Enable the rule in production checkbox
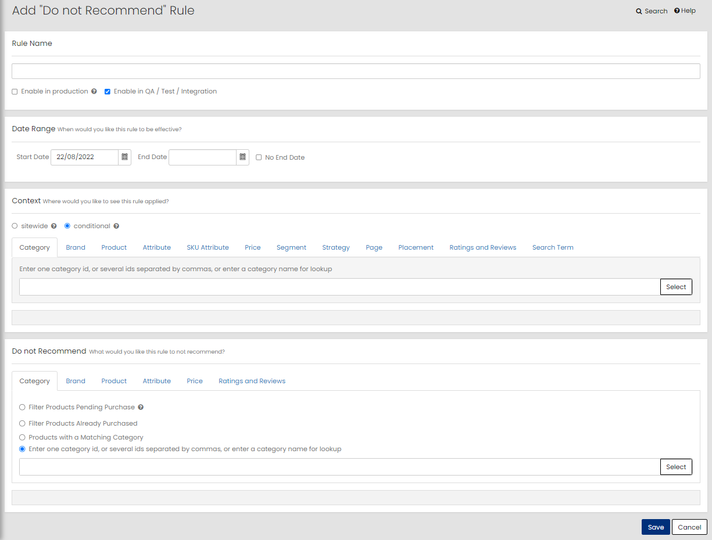Viewport: 712px width, 540px height. 15,92
